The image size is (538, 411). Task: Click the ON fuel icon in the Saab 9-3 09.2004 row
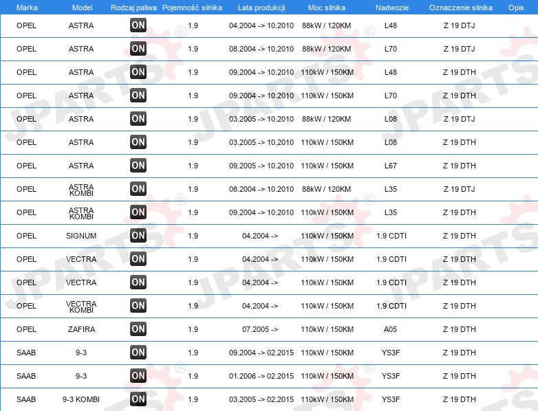(138, 352)
